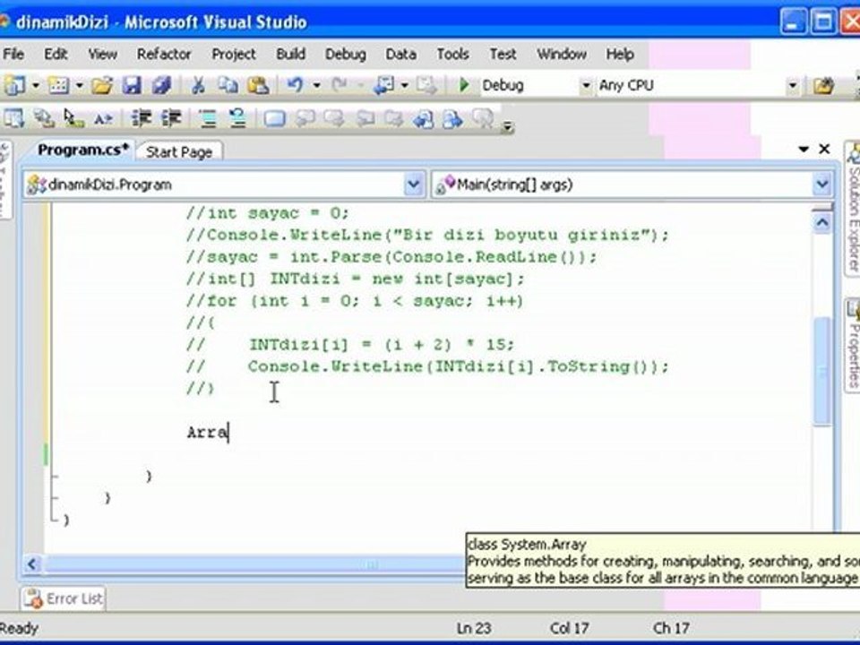860x645 pixels.
Task: Open the Navigate Backward dropdown arrow
Action: coord(405,86)
